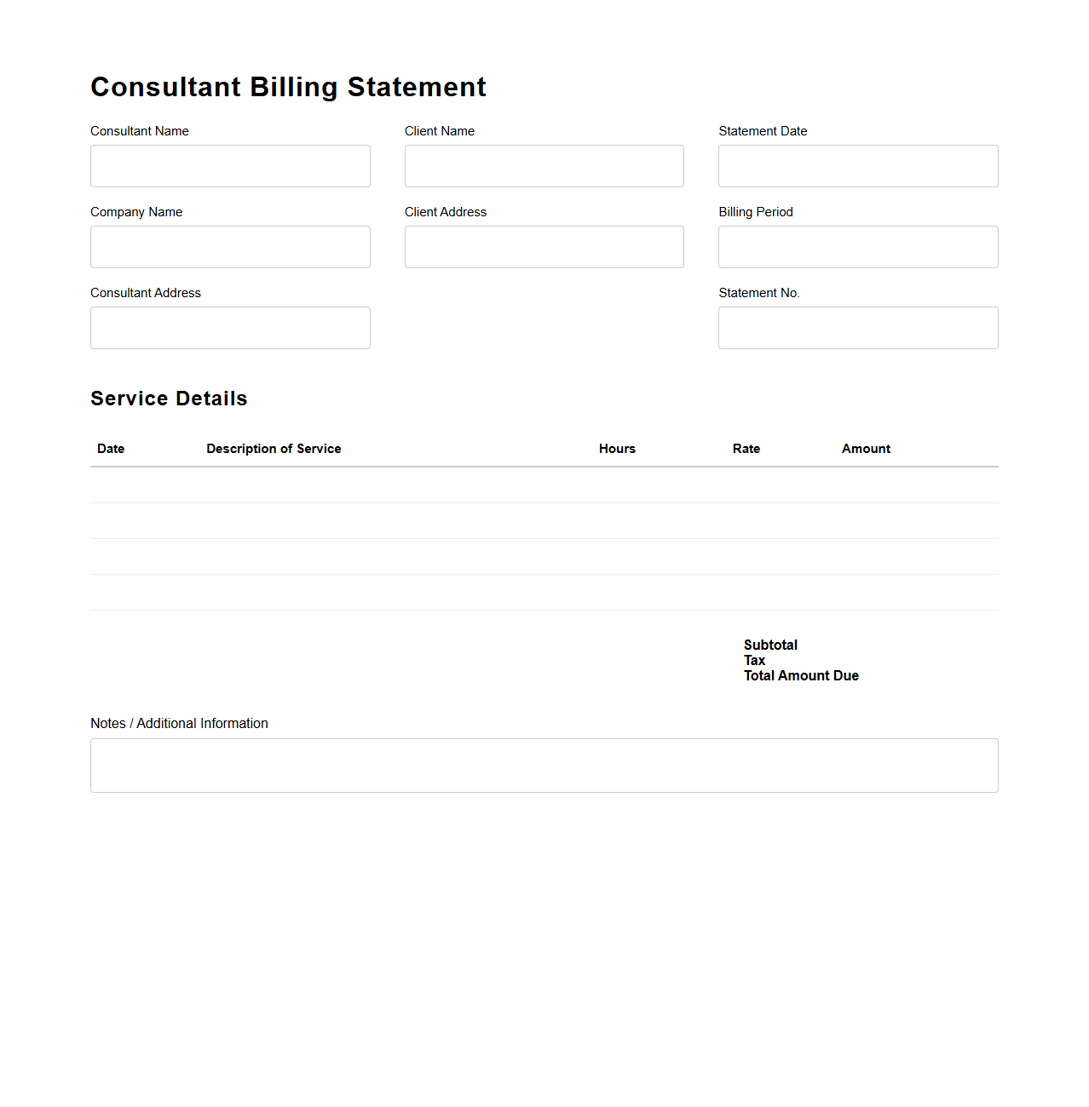The image size is (1089, 1107).
Task: Click the Hours column header
Action: click(x=617, y=449)
